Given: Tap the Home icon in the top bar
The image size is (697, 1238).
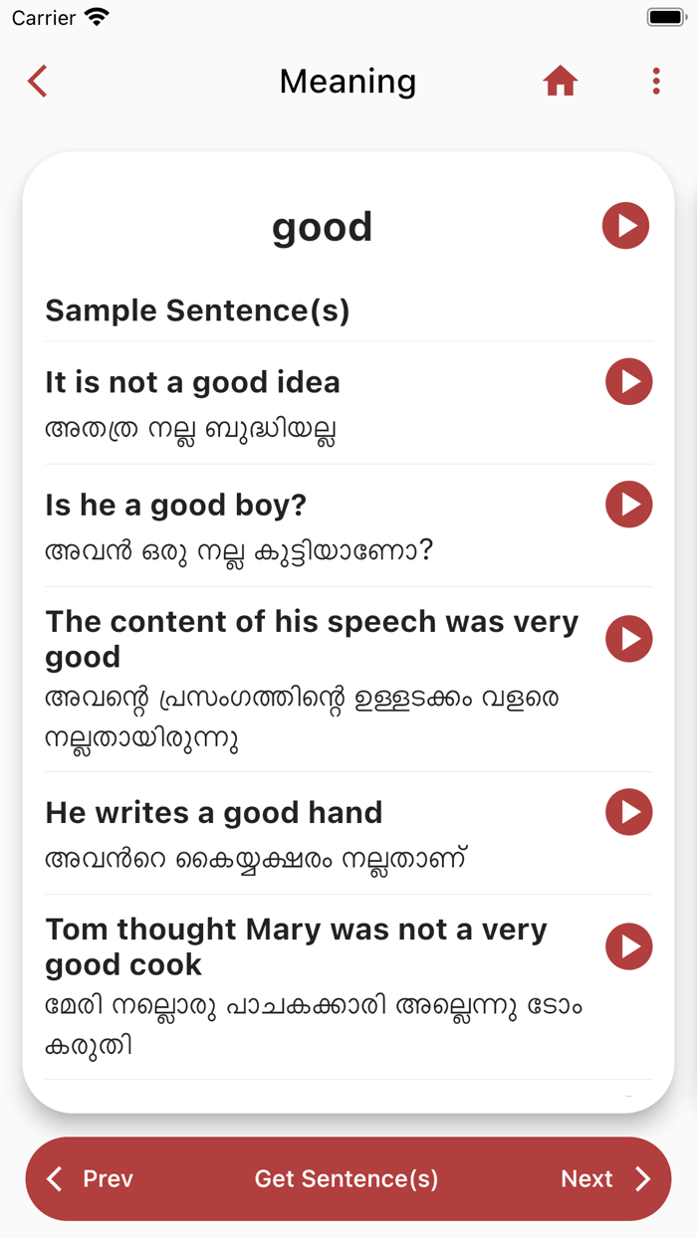Looking at the screenshot, I should pos(561,81).
